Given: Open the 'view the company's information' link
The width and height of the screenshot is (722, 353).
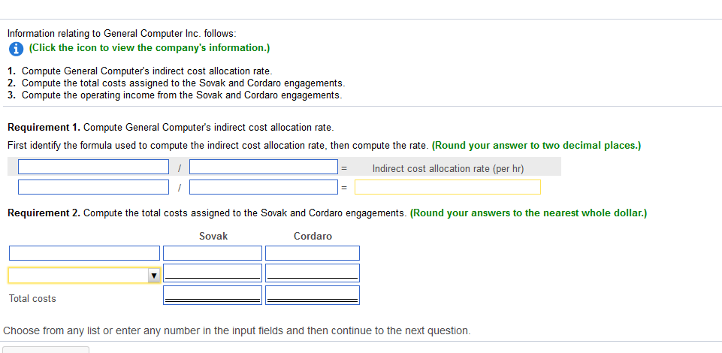Looking at the screenshot, I should (149, 48).
